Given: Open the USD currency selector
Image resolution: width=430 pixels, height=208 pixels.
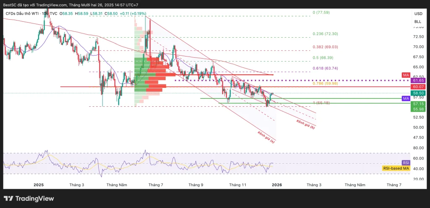Looking at the screenshot, I should coord(418,14).
